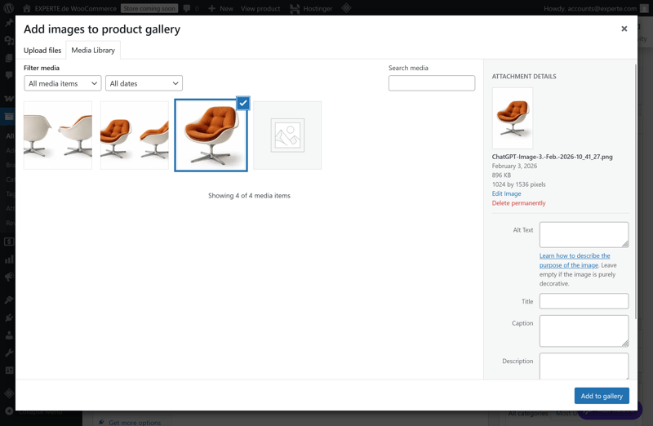Click the diamond icon in admin bar
This screenshot has height=426, width=653.
346,8
